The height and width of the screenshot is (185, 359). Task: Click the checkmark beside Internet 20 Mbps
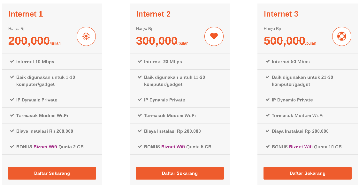click(140, 62)
